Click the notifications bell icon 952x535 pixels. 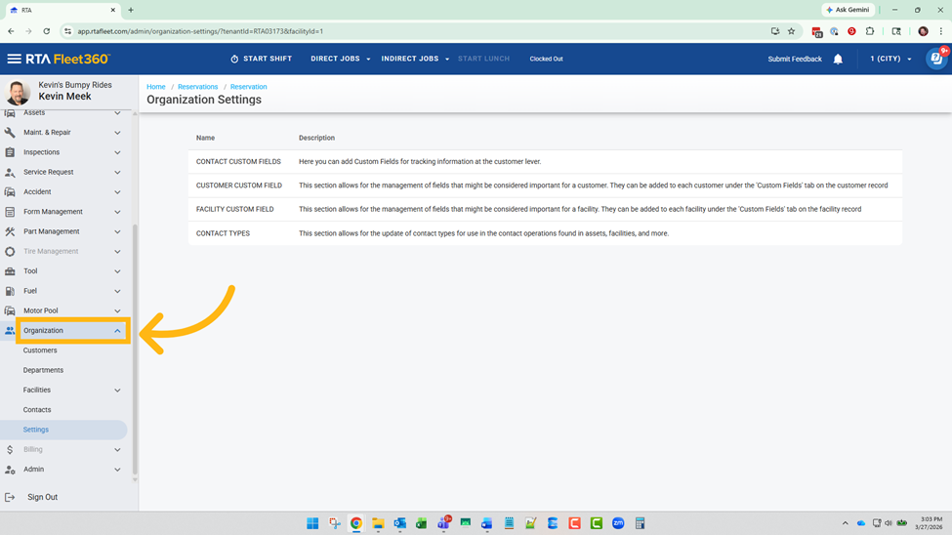838,60
